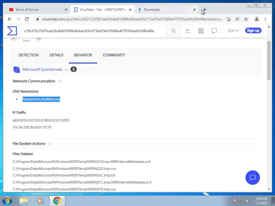Click the WERAD13.tmp.WERInternalMetadata.xml path
Viewport: 275px width, 206px height.
pyautogui.click(x=82, y=162)
